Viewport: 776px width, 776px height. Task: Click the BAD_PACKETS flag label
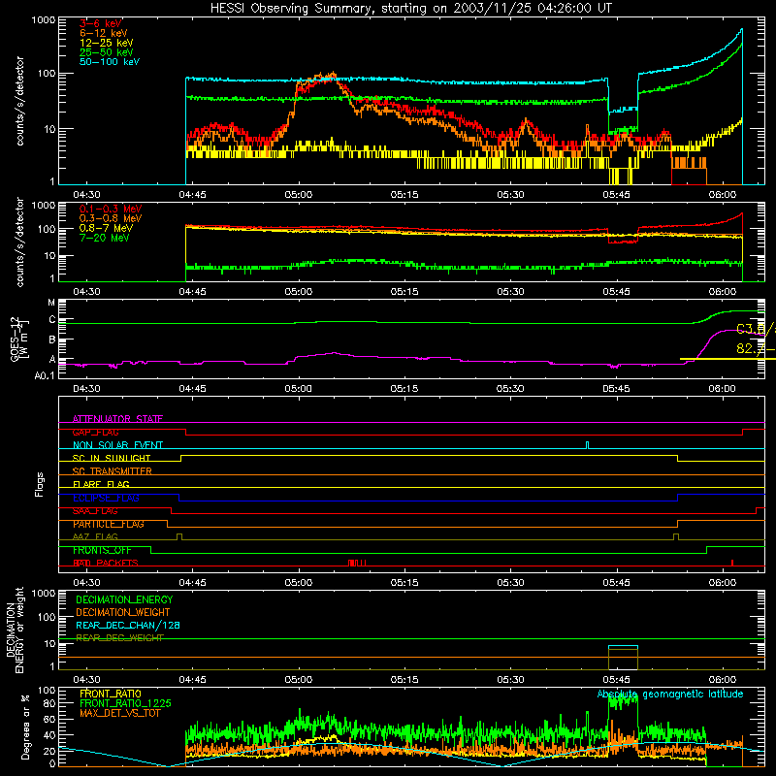tap(106, 564)
